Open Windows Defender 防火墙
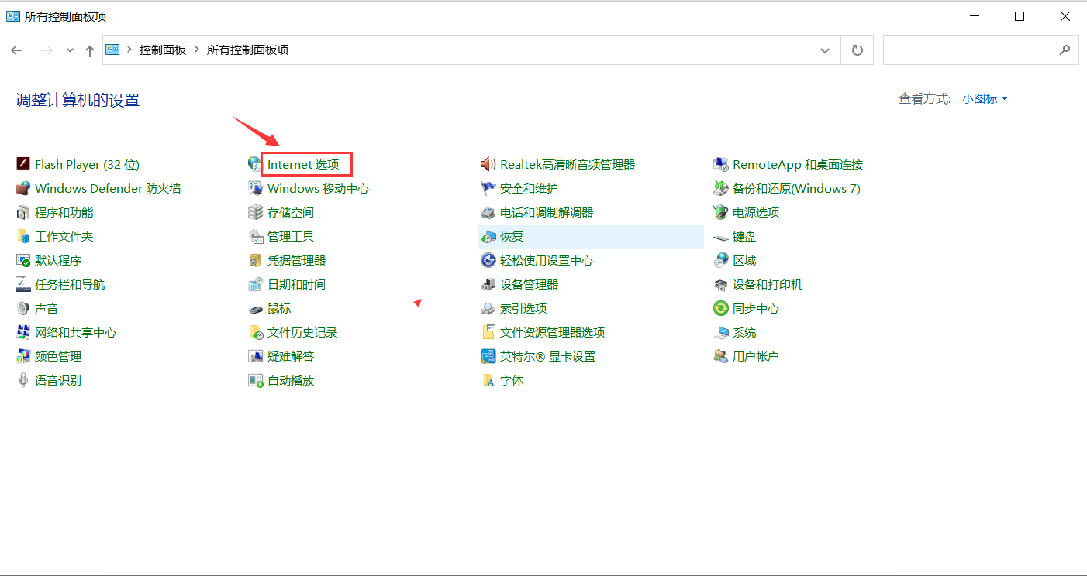The width and height of the screenshot is (1087, 576). [x=109, y=188]
